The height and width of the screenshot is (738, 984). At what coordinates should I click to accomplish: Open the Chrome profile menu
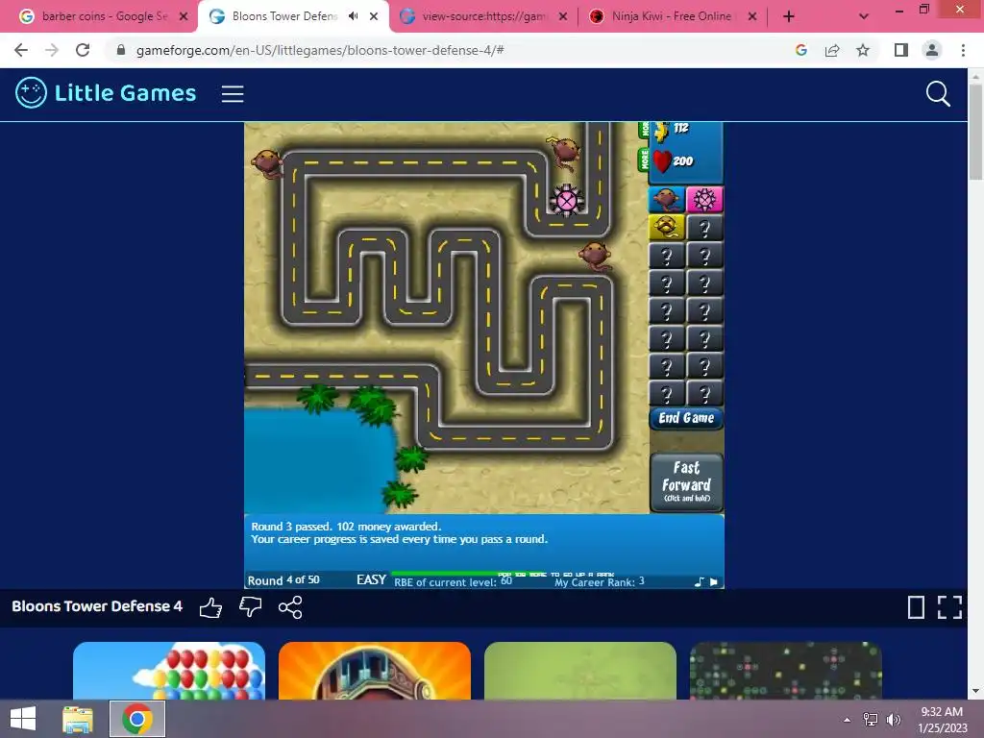coord(932,50)
